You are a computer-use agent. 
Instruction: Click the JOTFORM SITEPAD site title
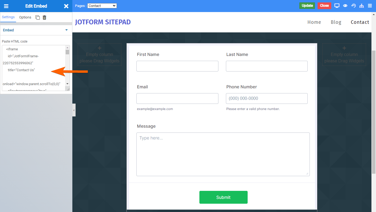click(x=103, y=22)
